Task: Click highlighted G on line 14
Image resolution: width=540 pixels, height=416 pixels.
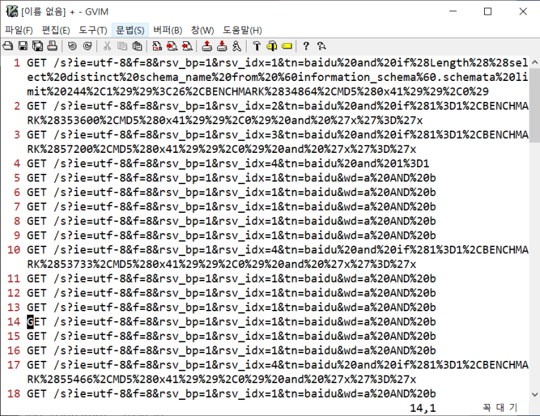Action: point(30,322)
